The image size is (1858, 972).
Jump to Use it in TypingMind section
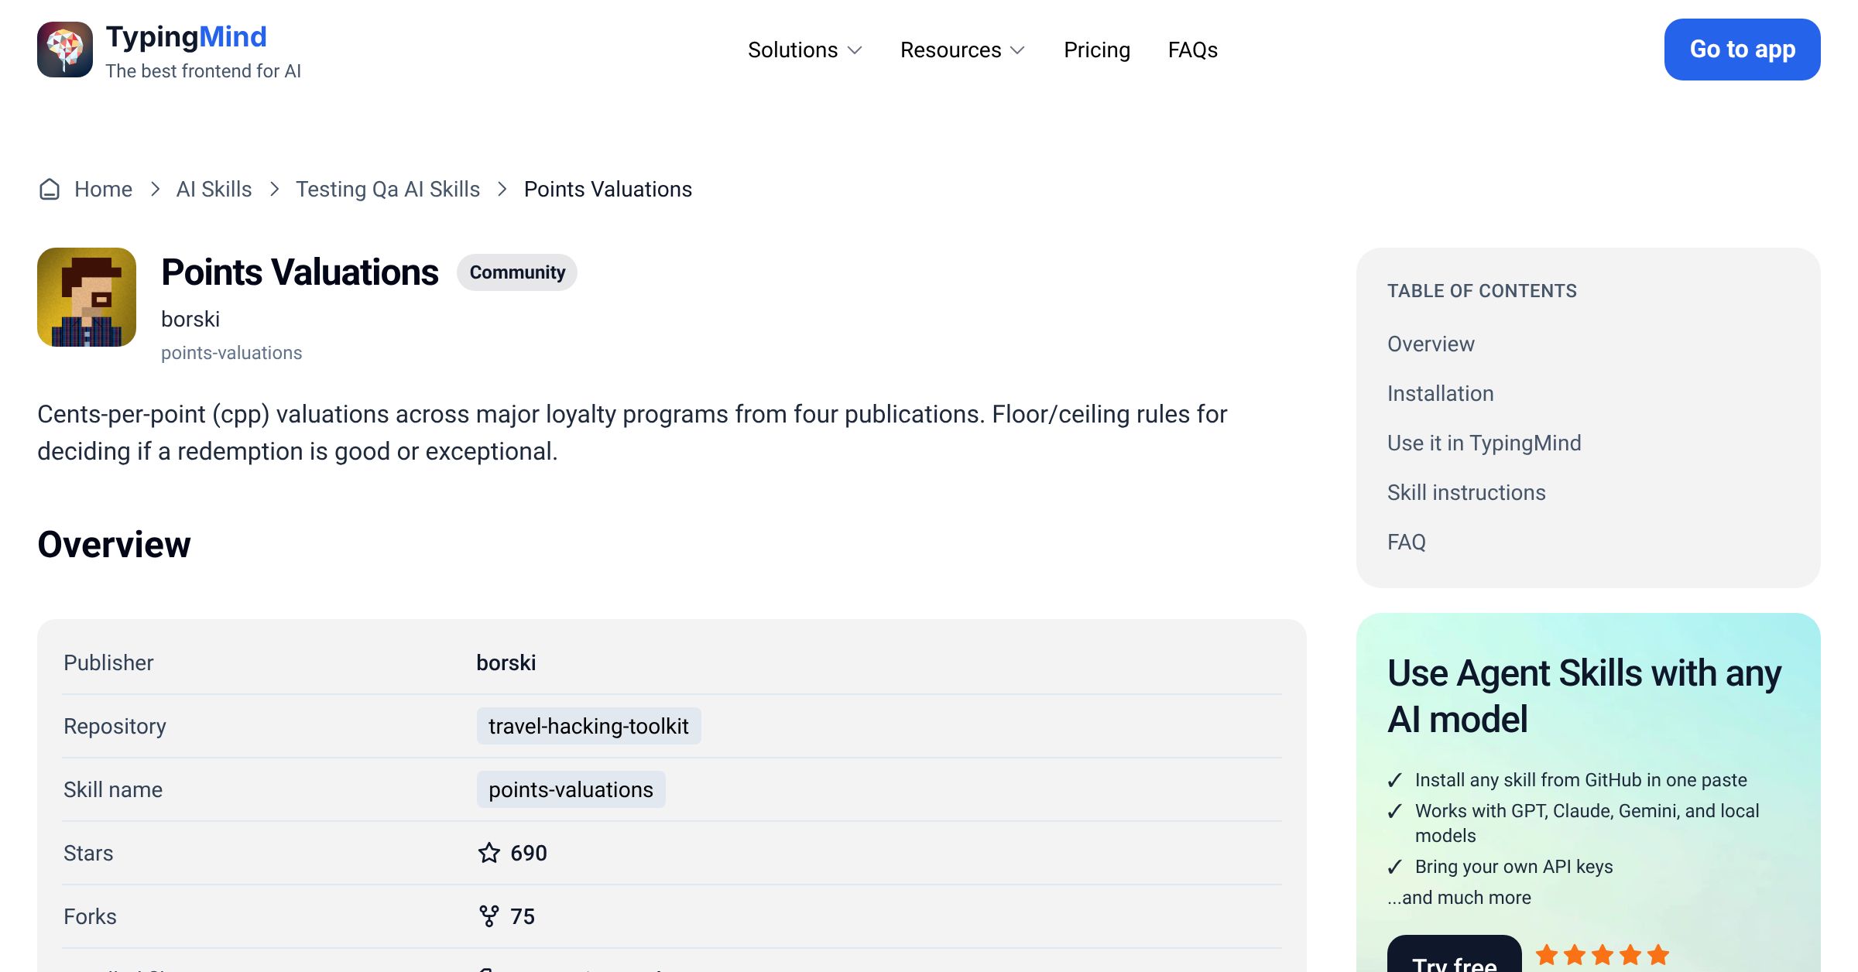pyautogui.click(x=1484, y=443)
